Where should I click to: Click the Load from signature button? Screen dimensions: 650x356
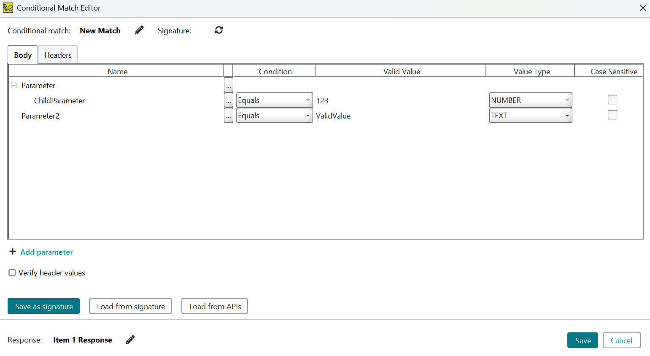point(130,306)
